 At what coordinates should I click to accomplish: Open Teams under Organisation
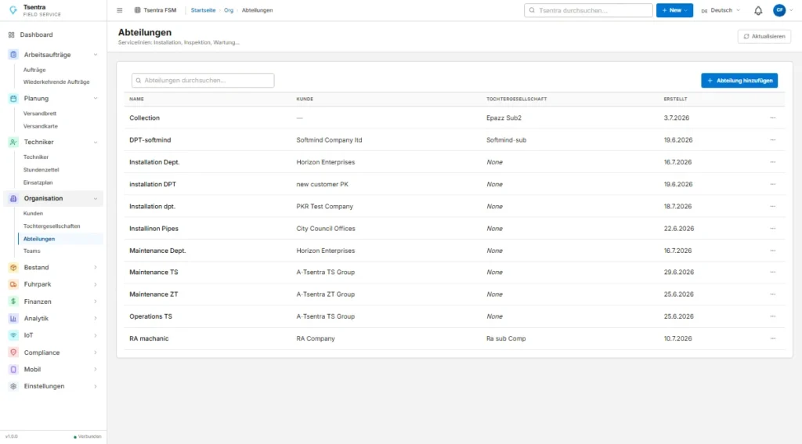pos(31,251)
